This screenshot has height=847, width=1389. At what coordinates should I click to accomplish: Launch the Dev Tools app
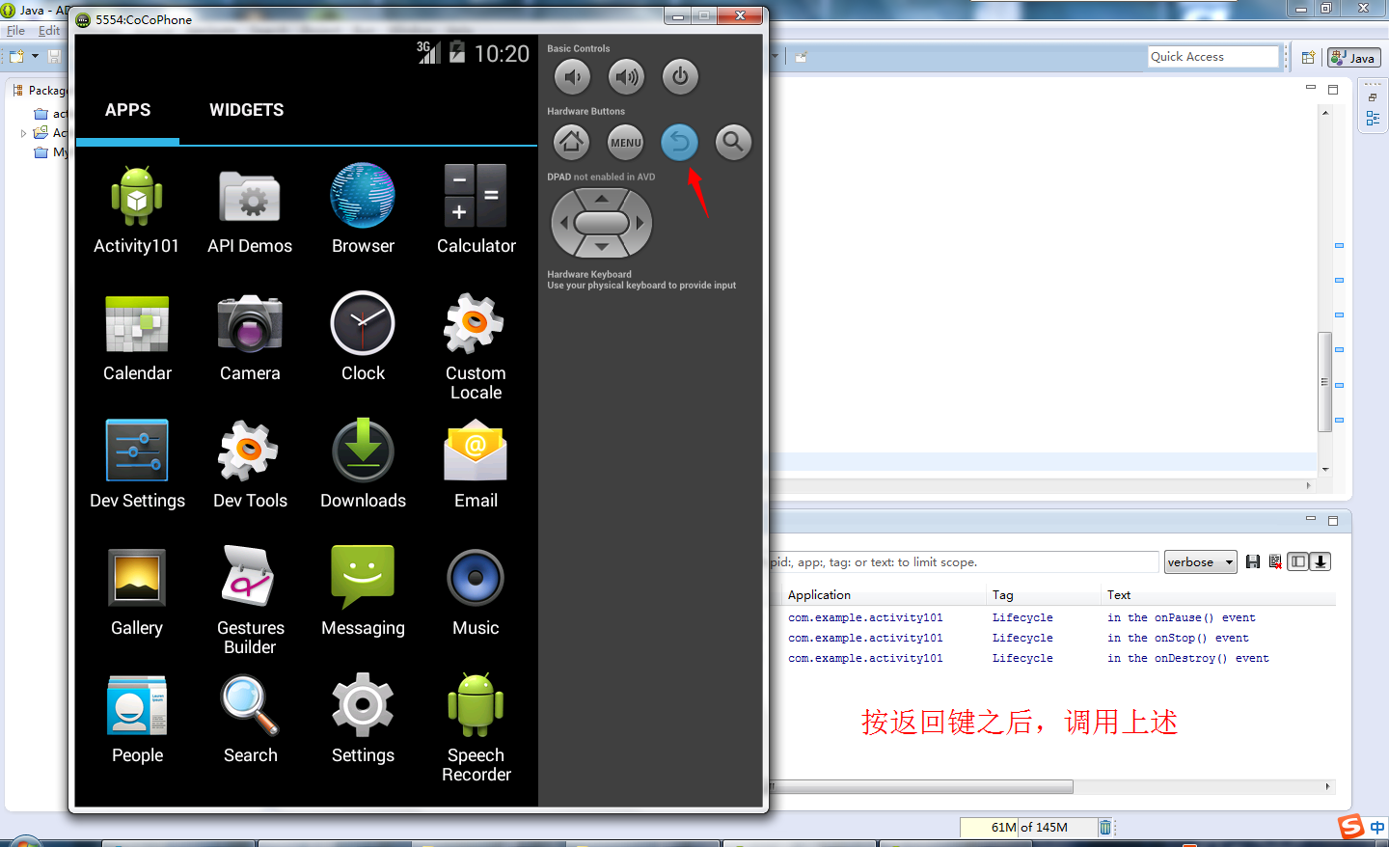tap(250, 464)
